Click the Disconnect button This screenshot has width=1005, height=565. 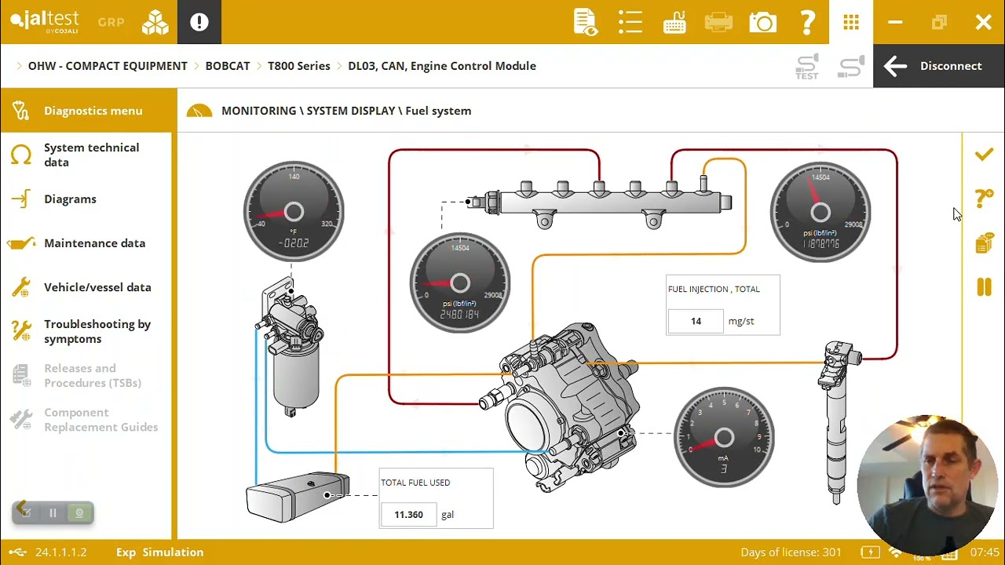(939, 66)
